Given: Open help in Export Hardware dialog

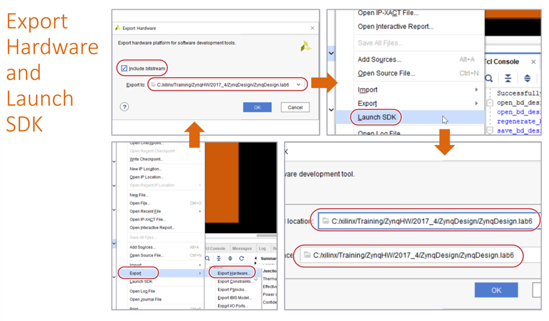Looking at the screenshot, I should pos(124,107).
